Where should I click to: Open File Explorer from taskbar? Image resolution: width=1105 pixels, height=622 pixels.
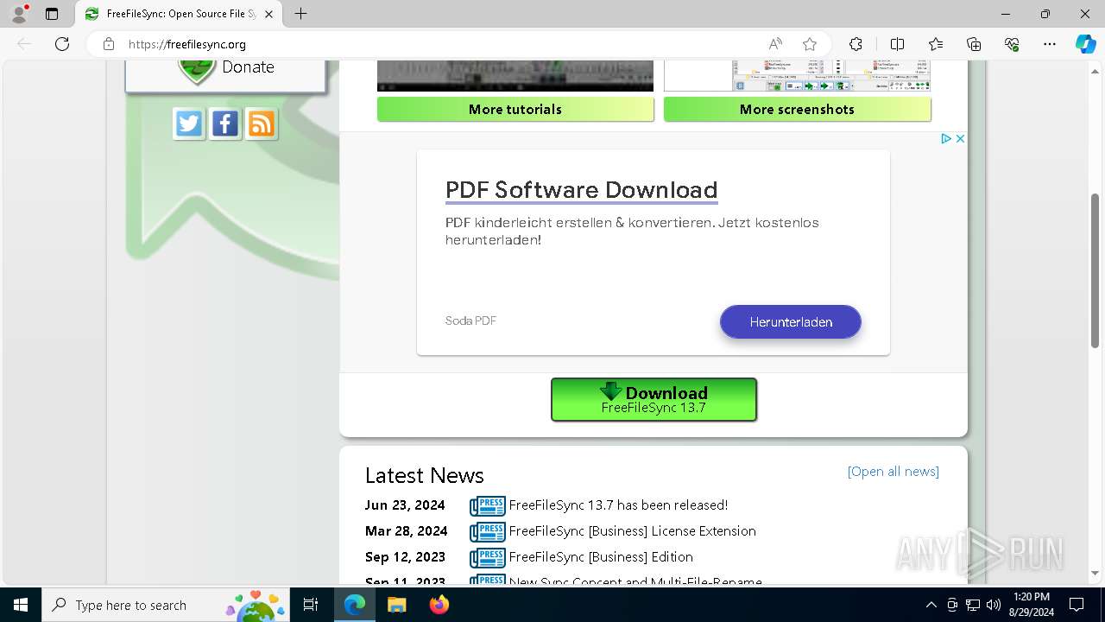click(396, 605)
